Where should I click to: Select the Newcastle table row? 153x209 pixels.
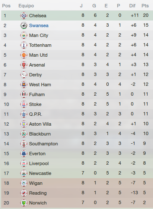coord(77,173)
